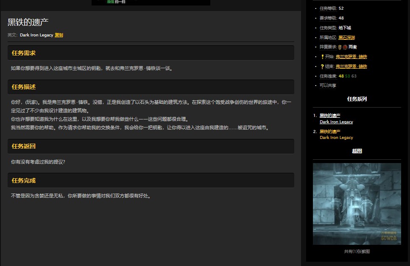This screenshot has height=266, width=410.
Task: Click the green 微信 WeChat icon at top
Action: 110,2
